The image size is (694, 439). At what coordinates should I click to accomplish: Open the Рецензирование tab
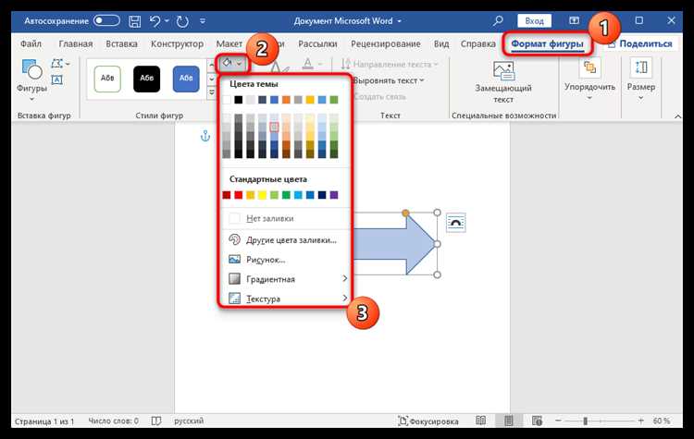point(386,43)
